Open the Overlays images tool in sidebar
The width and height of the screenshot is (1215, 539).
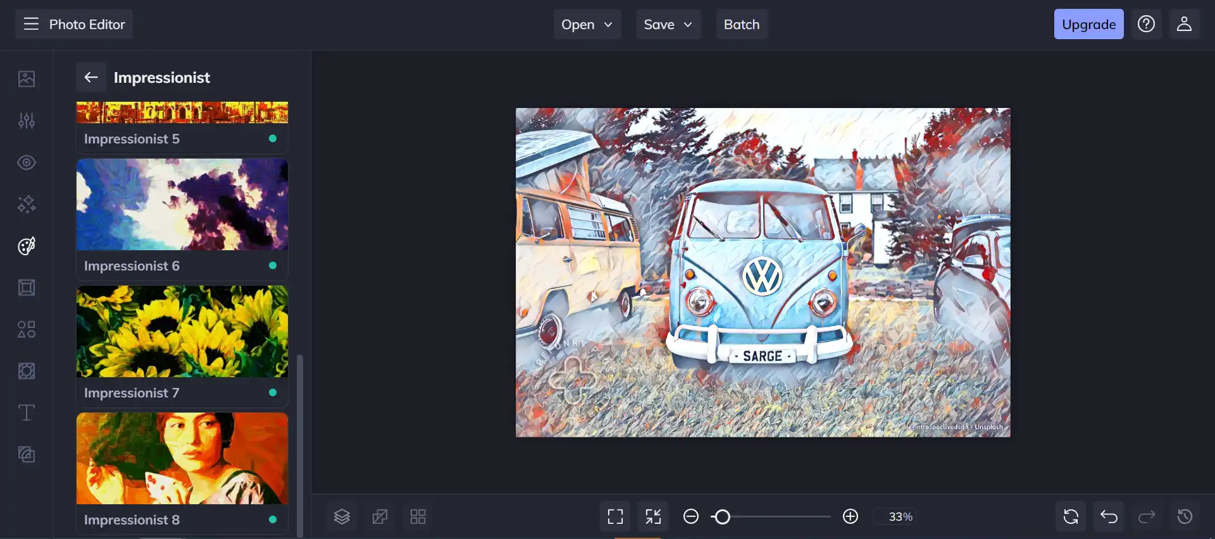click(x=27, y=454)
